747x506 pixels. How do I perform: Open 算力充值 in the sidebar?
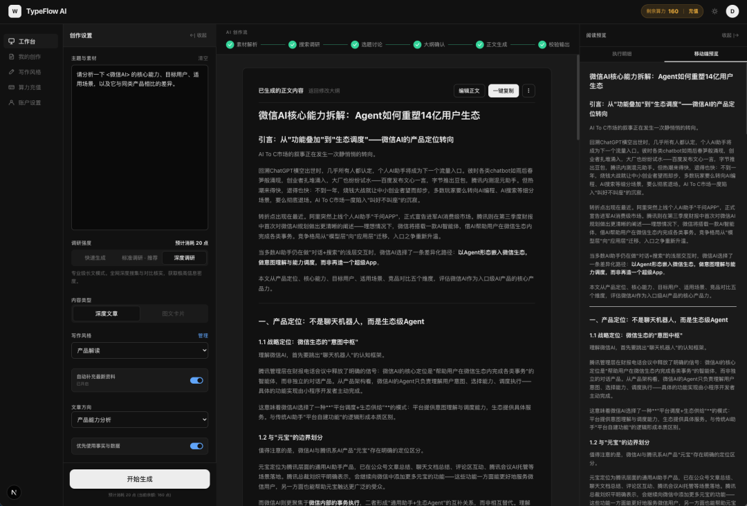tap(31, 87)
